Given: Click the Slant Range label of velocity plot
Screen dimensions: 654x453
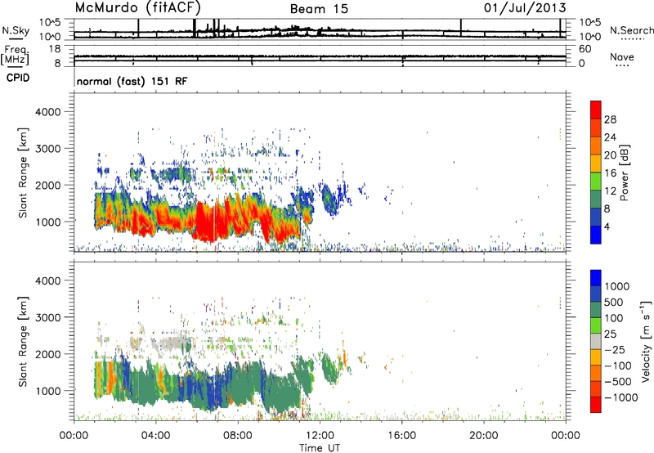Looking at the screenshot, I should click(23, 342).
